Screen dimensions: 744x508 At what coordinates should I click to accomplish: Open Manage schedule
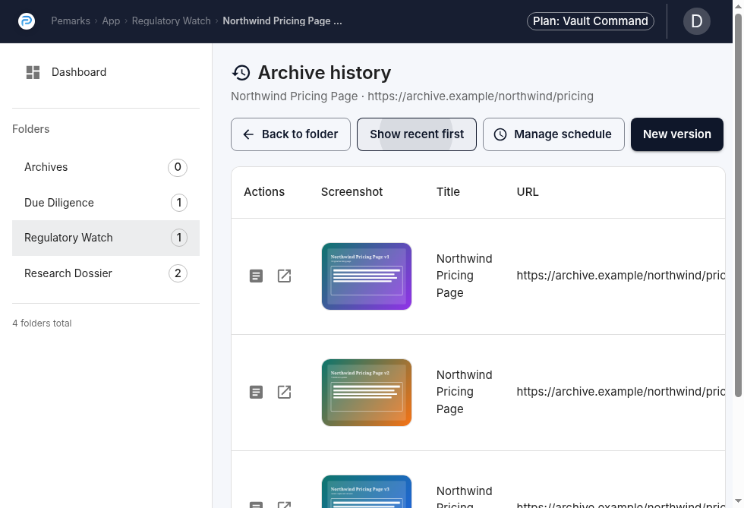(x=553, y=134)
